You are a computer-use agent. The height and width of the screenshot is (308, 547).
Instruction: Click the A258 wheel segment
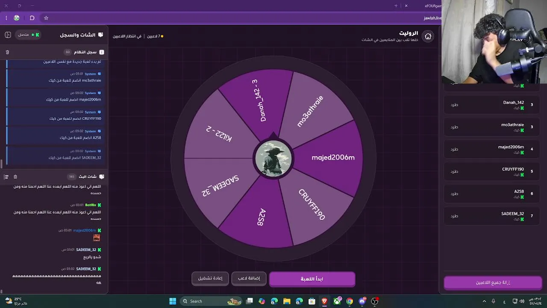262,216
